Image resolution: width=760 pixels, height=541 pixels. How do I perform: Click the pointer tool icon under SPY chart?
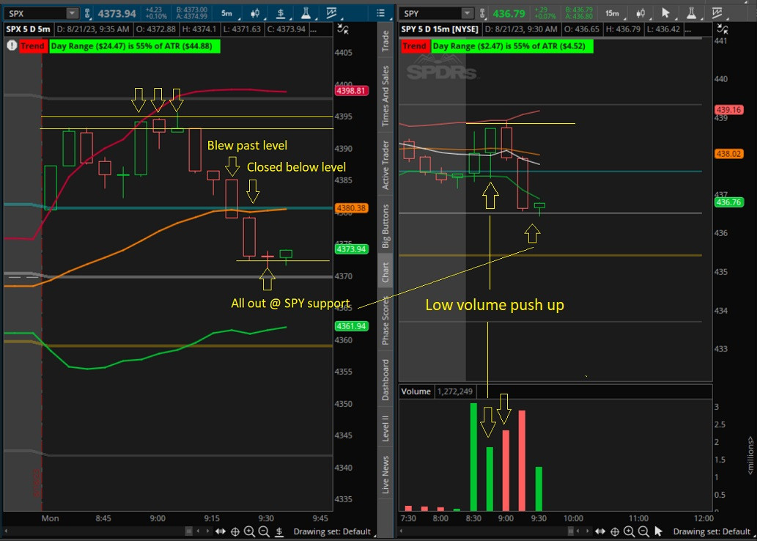(658, 531)
